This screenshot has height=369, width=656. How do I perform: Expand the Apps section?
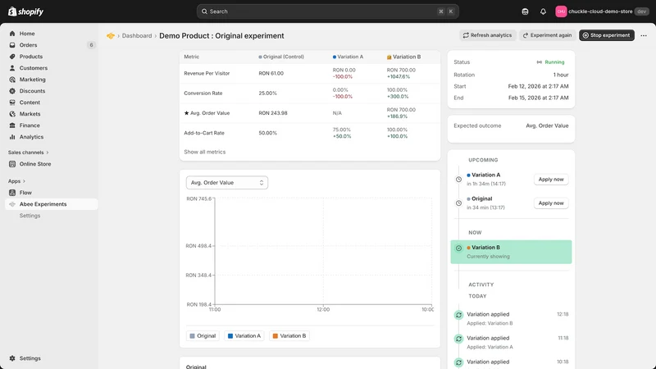(x=16, y=181)
